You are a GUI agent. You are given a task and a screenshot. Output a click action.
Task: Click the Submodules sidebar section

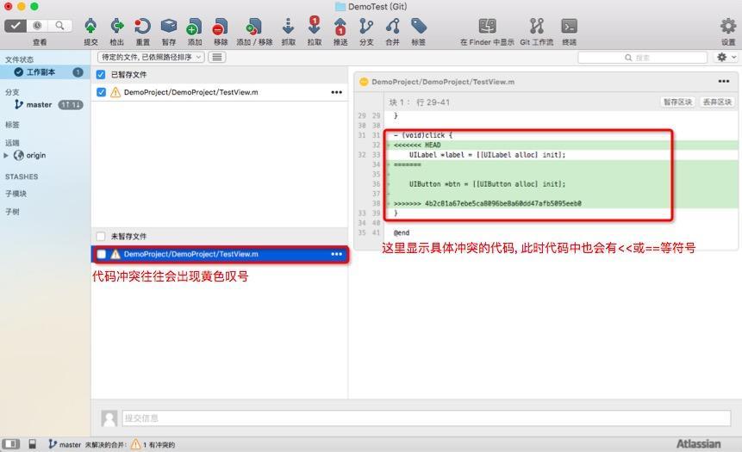point(16,194)
